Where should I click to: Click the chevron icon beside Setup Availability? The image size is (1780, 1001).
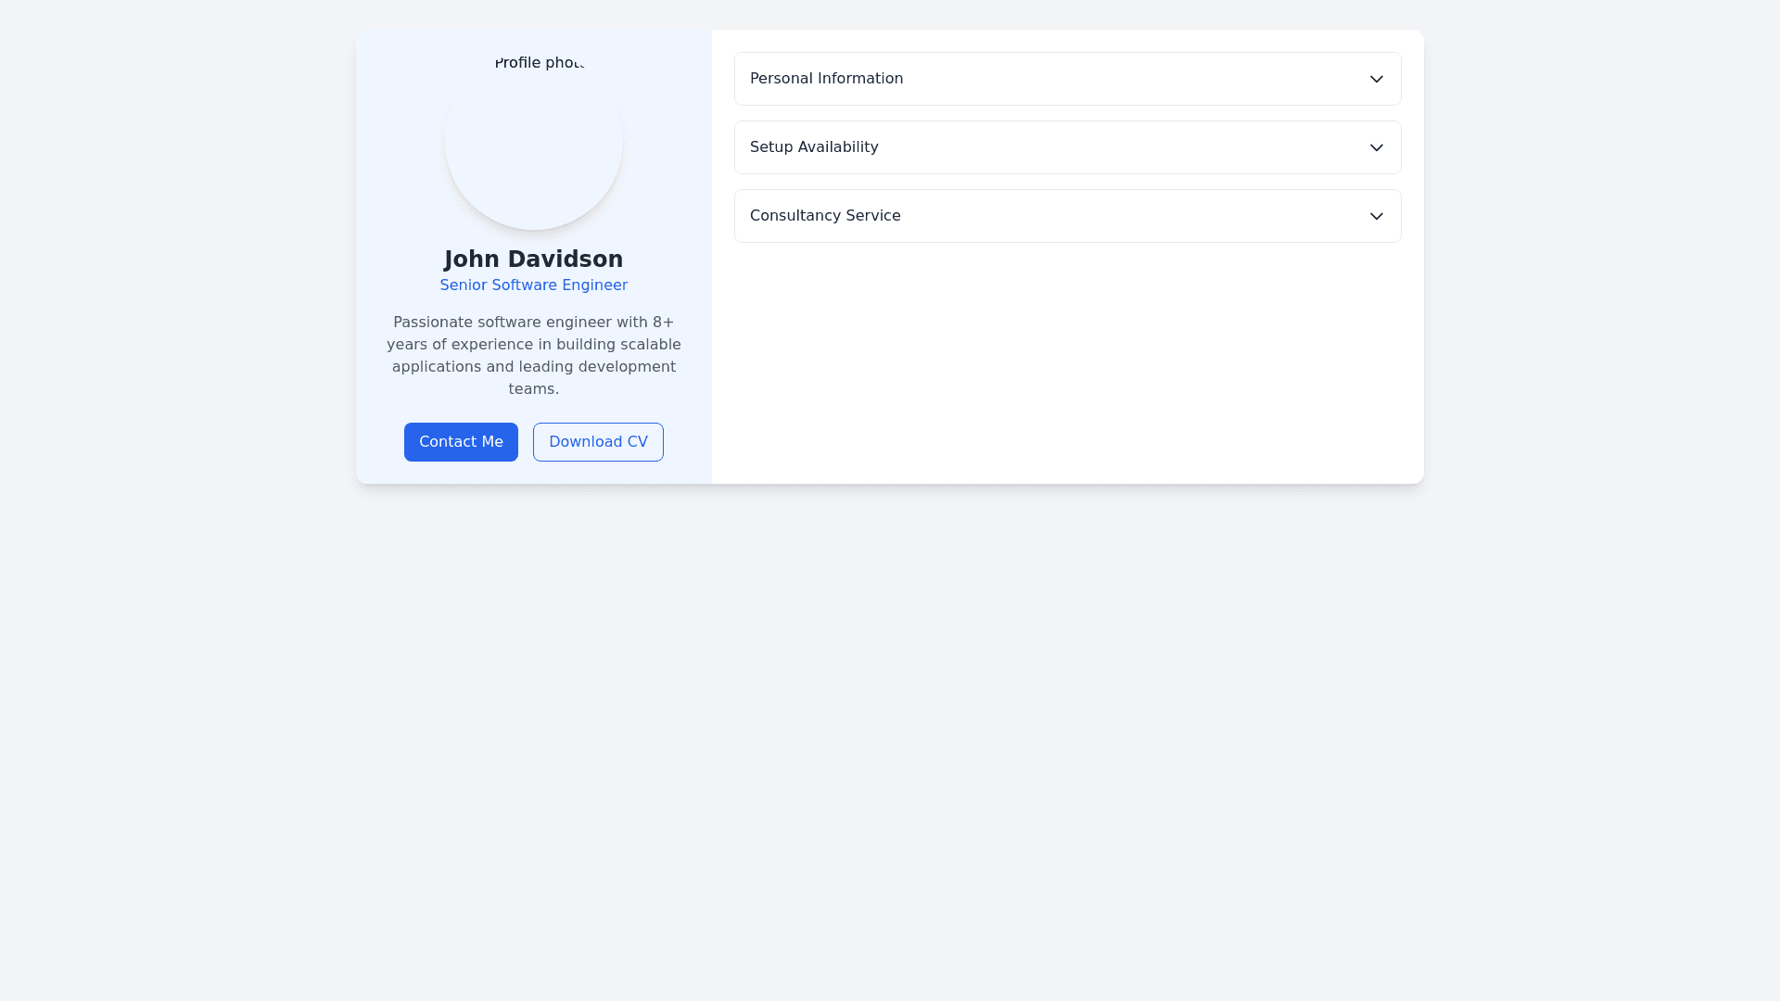click(x=1377, y=148)
